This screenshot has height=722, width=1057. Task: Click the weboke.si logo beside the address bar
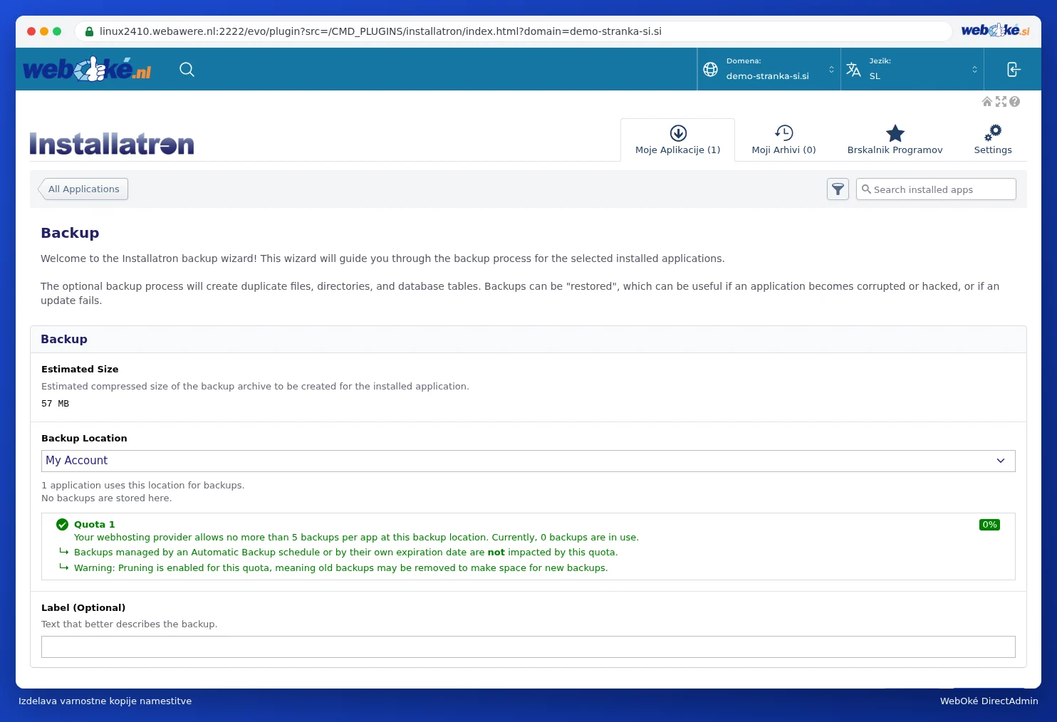coord(995,30)
